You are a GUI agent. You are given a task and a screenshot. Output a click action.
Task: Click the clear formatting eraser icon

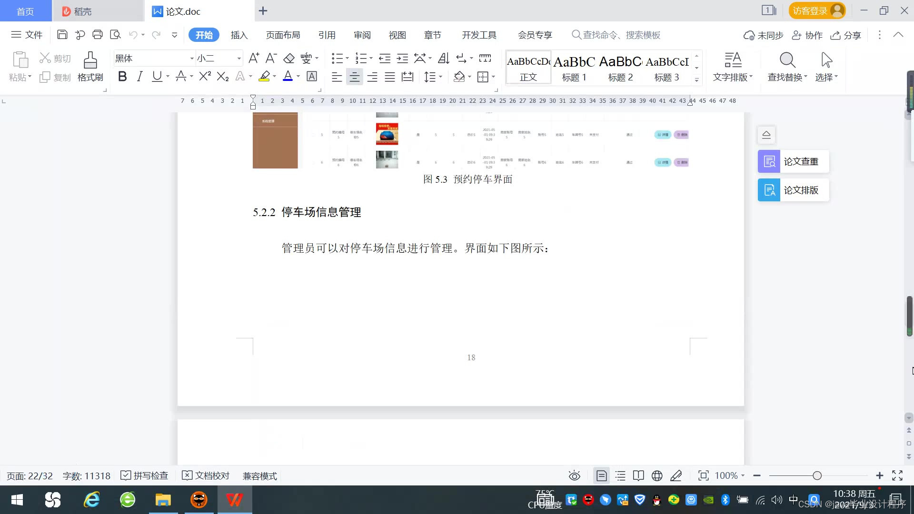pos(289,59)
